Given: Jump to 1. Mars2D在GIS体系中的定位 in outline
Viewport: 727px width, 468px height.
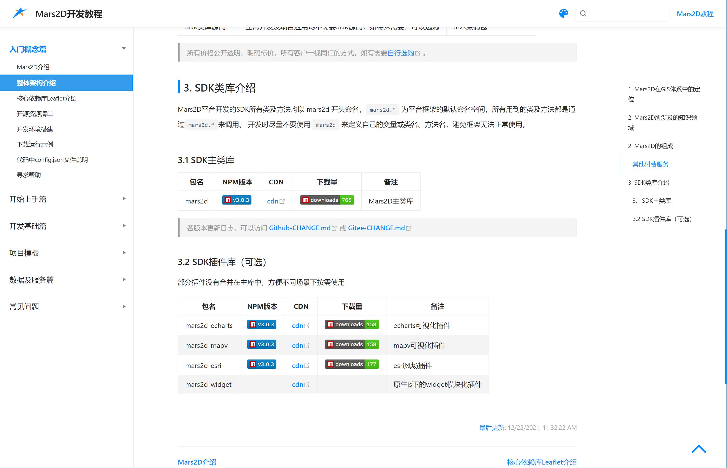Looking at the screenshot, I should [664, 94].
